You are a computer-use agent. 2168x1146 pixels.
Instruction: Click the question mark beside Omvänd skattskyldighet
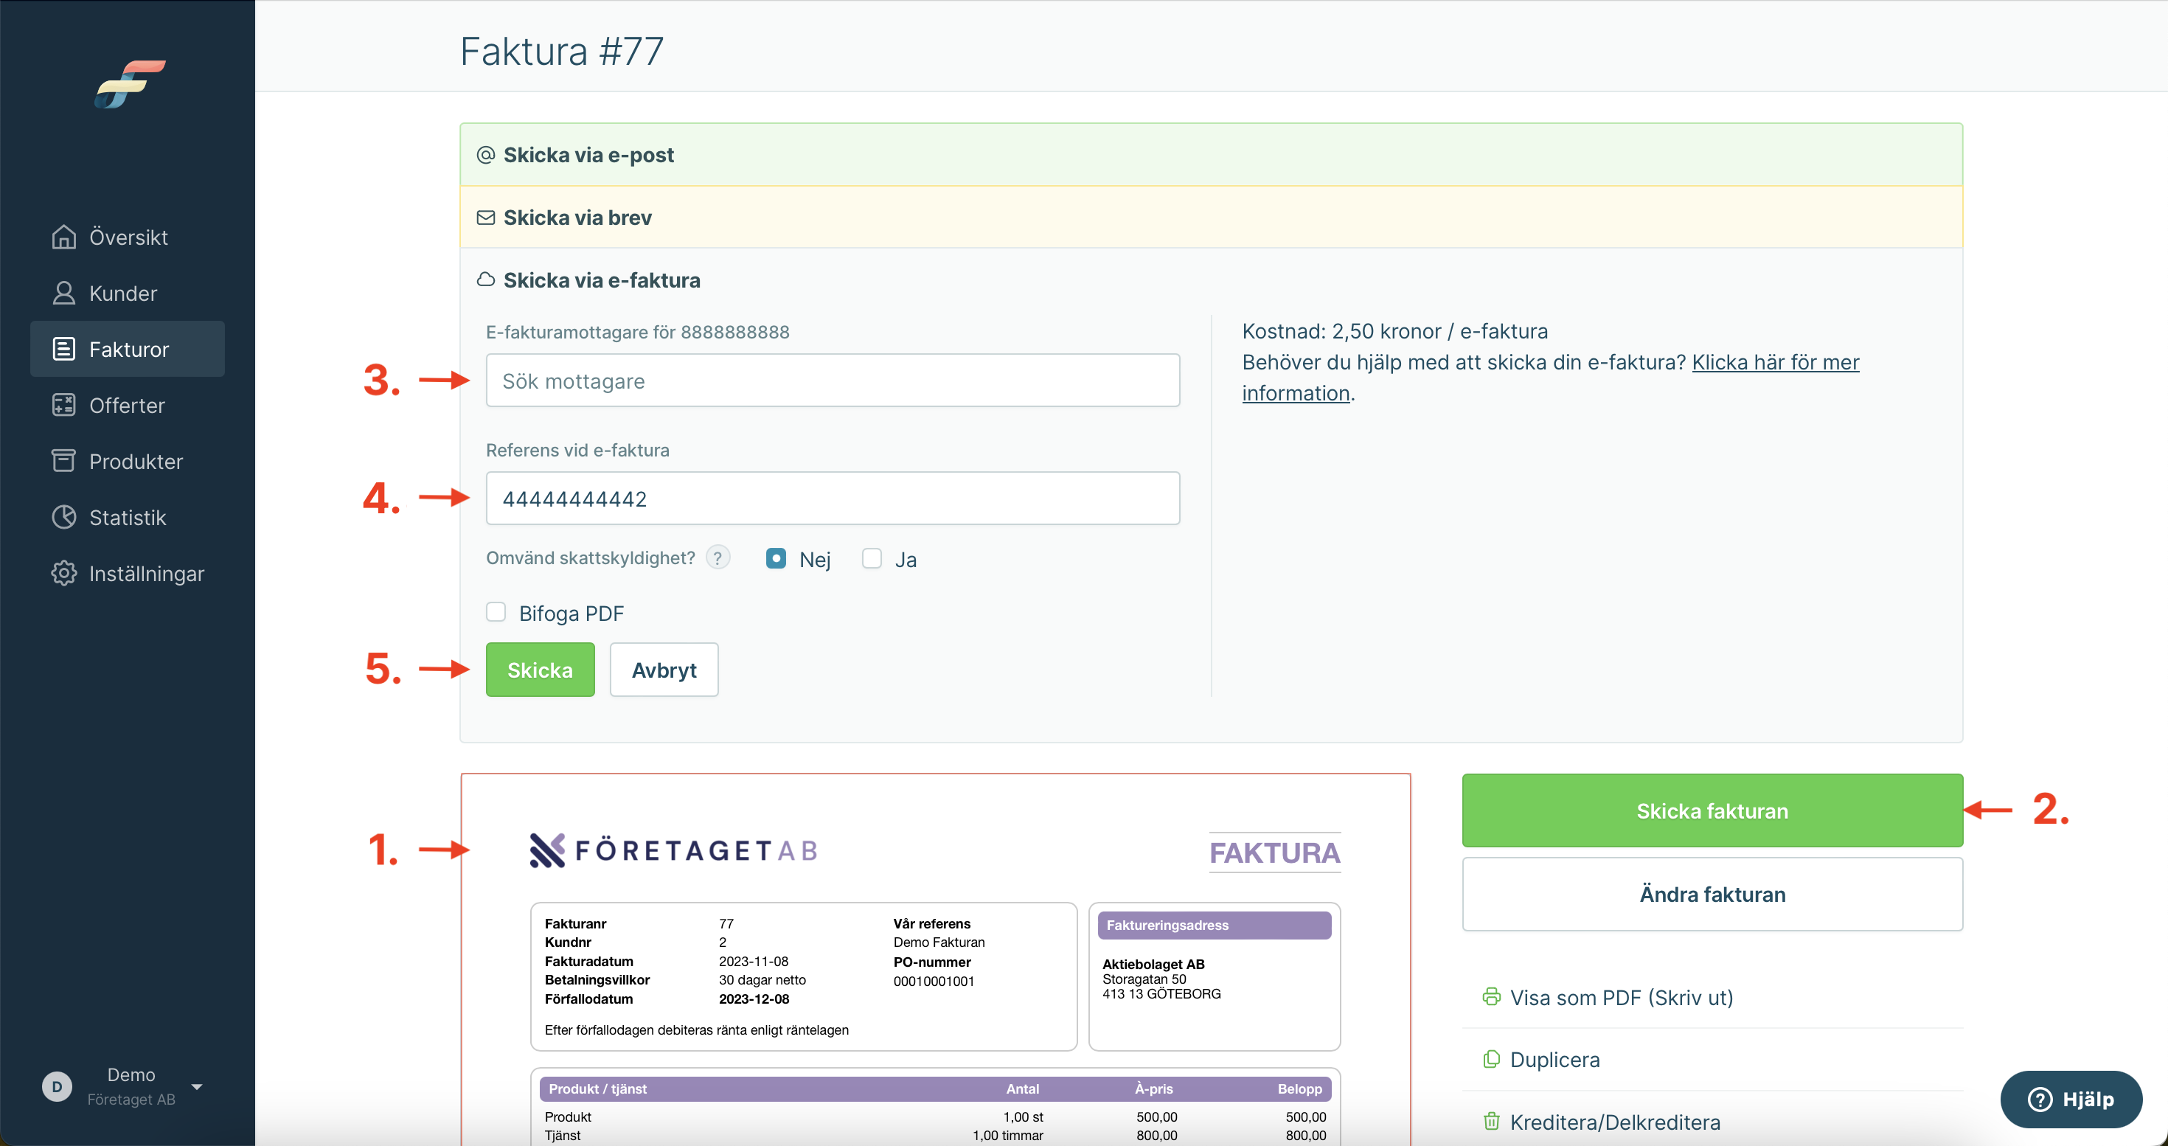tap(718, 558)
